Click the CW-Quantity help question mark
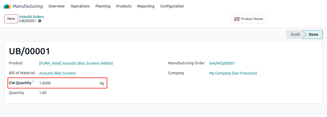Screen dimensions: 327x117 (33, 82)
